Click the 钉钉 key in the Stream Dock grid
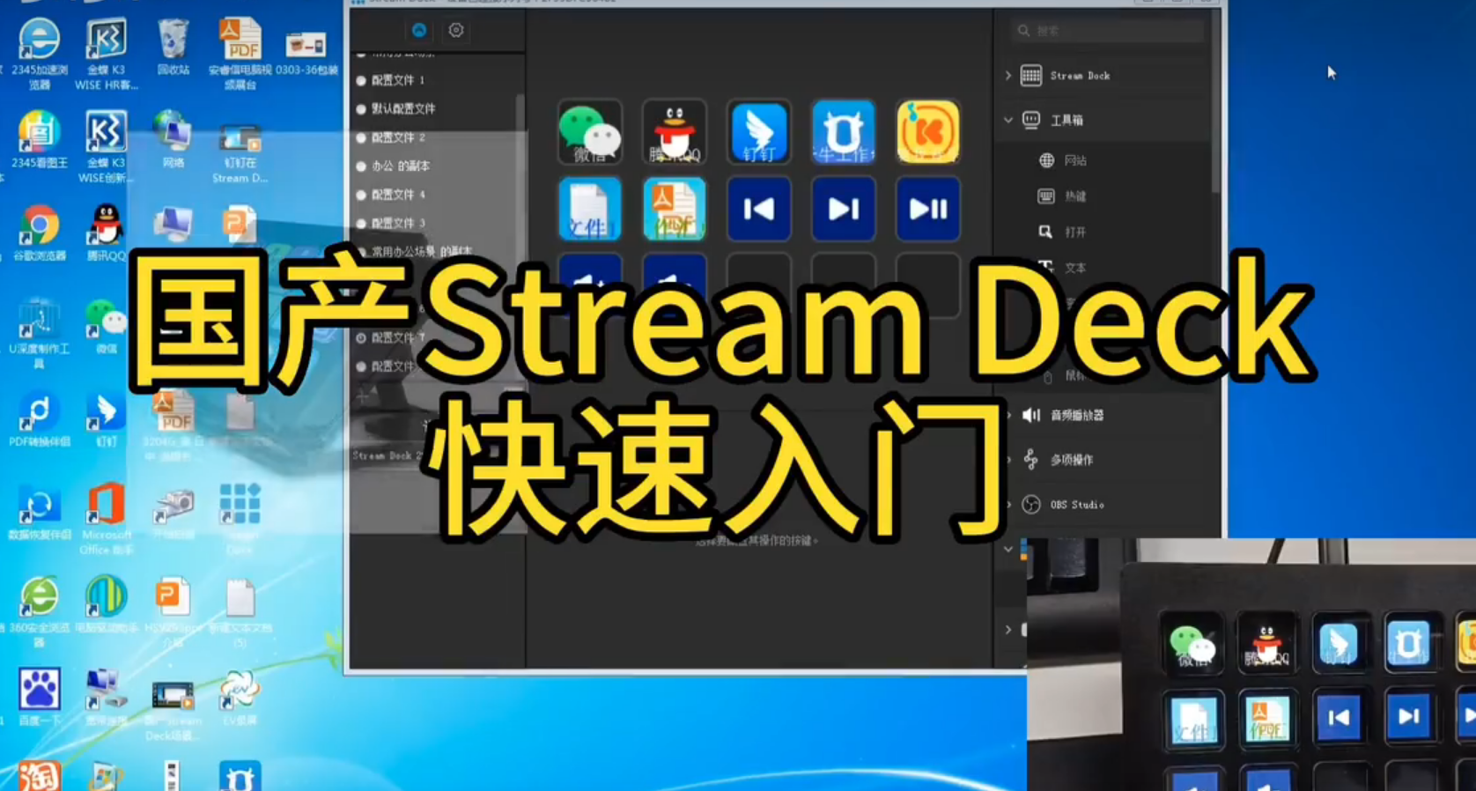 coord(759,133)
